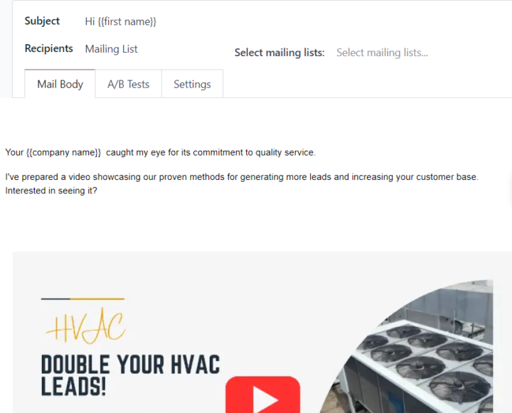
Task: Click the Subject label
Action: point(42,21)
